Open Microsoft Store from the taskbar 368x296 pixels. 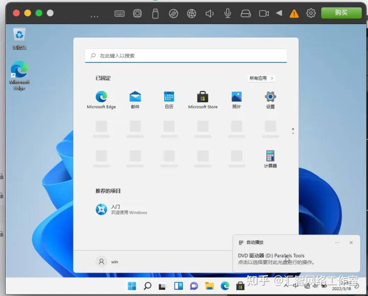coord(240,286)
